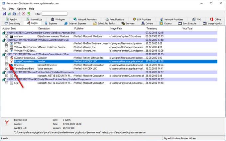Disable the YandexSearchBand checkbox
The height and width of the screenshot is (141, 226).
7,68
